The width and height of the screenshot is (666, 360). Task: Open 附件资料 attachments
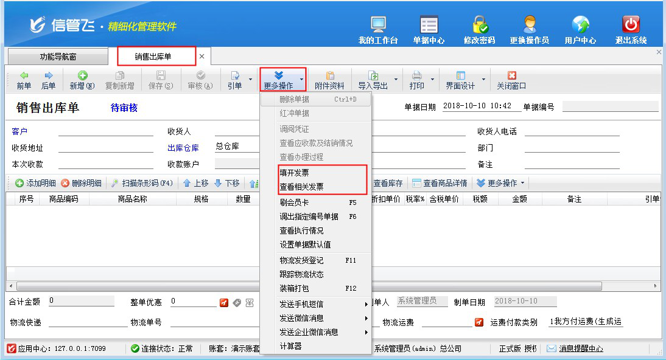point(329,80)
